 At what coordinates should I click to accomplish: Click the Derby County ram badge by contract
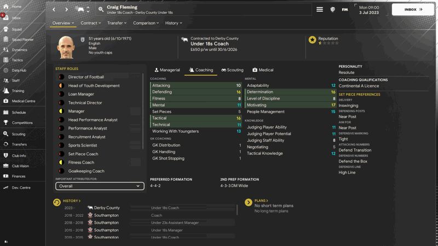click(x=185, y=39)
